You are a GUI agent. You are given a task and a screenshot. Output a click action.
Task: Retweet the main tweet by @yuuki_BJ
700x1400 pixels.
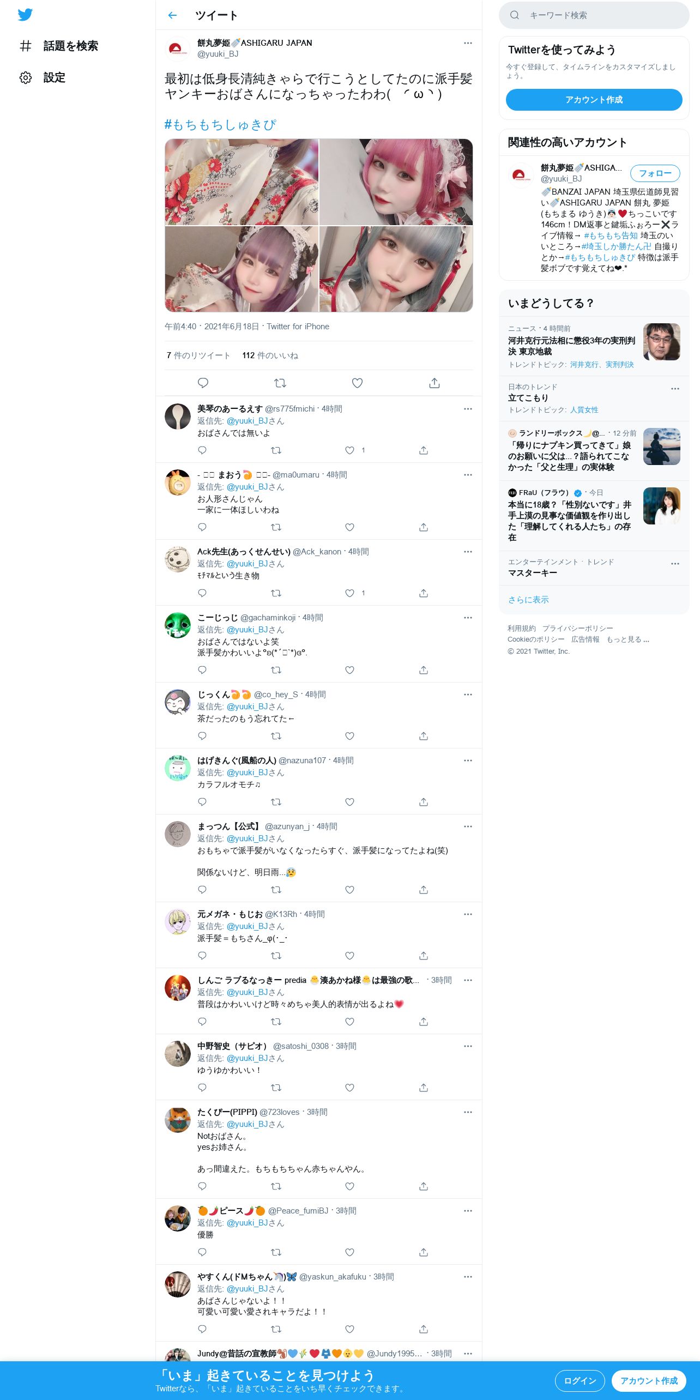click(280, 383)
